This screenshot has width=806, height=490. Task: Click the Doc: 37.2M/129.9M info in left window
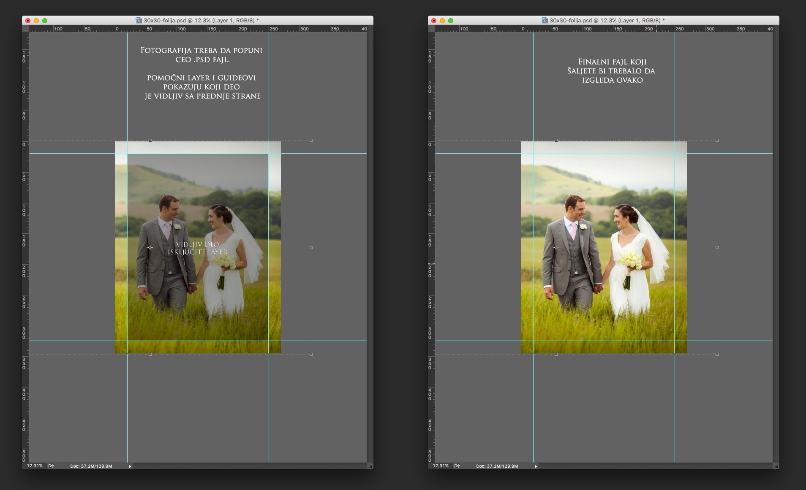[91, 466]
